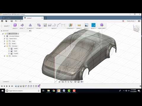142x106 pixels.
Task: Open the Sculpt workspace dropdown
Action: [x=7, y=26]
